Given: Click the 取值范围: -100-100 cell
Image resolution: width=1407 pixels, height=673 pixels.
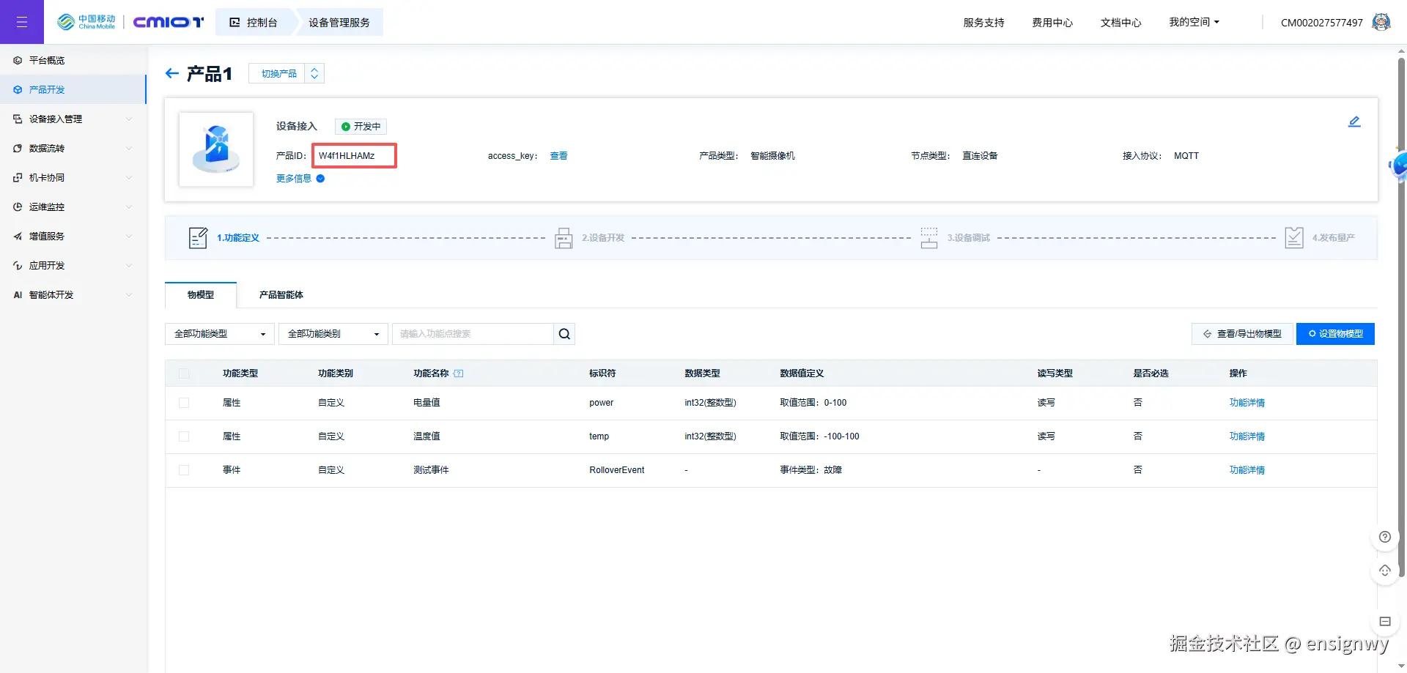Looking at the screenshot, I should coord(820,436).
